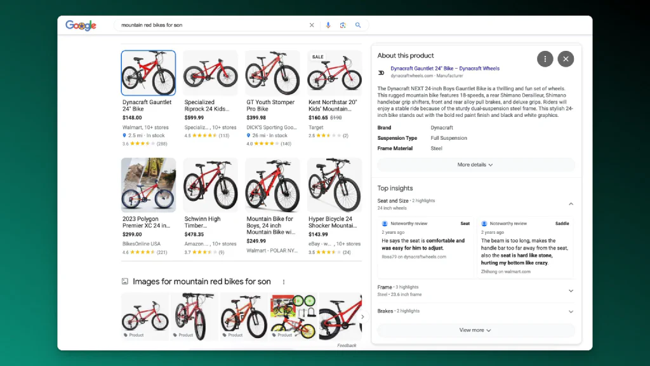Submit search with magnifier icon
650x366 pixels.
tap(358, 25)
